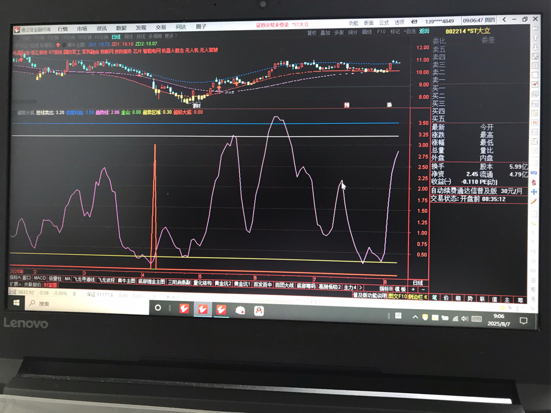This screenshot has width=551, height=413.
Task: Open the 市场 menu
Action: coord(82,29)
